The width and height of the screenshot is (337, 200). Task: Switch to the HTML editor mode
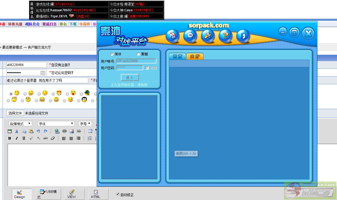tap(95, 194)
